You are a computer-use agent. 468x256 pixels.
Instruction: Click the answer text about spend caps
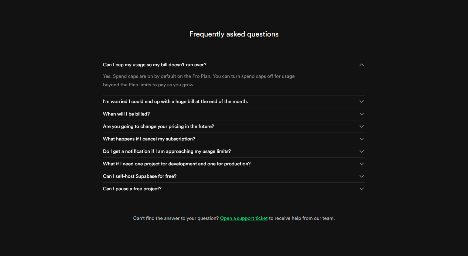199,80
